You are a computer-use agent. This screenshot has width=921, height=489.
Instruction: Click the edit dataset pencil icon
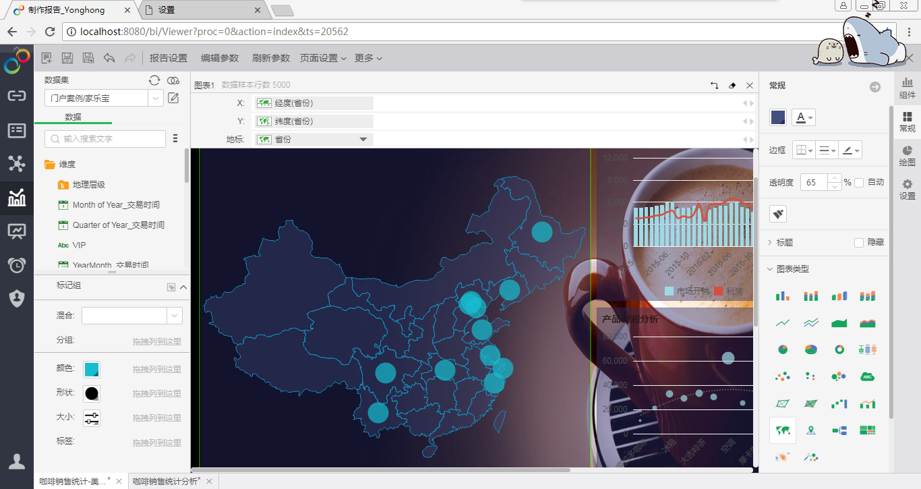click(173, 98)
